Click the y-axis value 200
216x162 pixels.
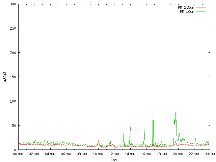[x=13, y=53]
